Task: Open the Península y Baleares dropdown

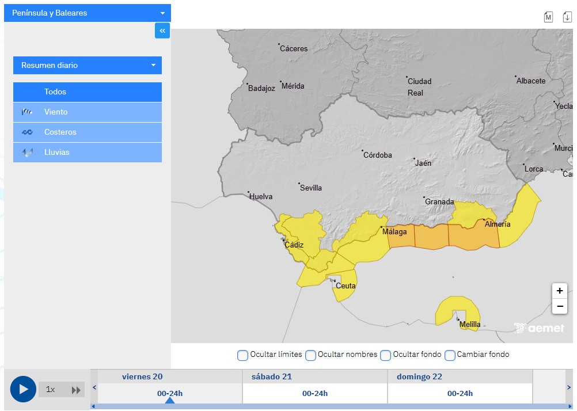Action: click(x=88, y=13)
